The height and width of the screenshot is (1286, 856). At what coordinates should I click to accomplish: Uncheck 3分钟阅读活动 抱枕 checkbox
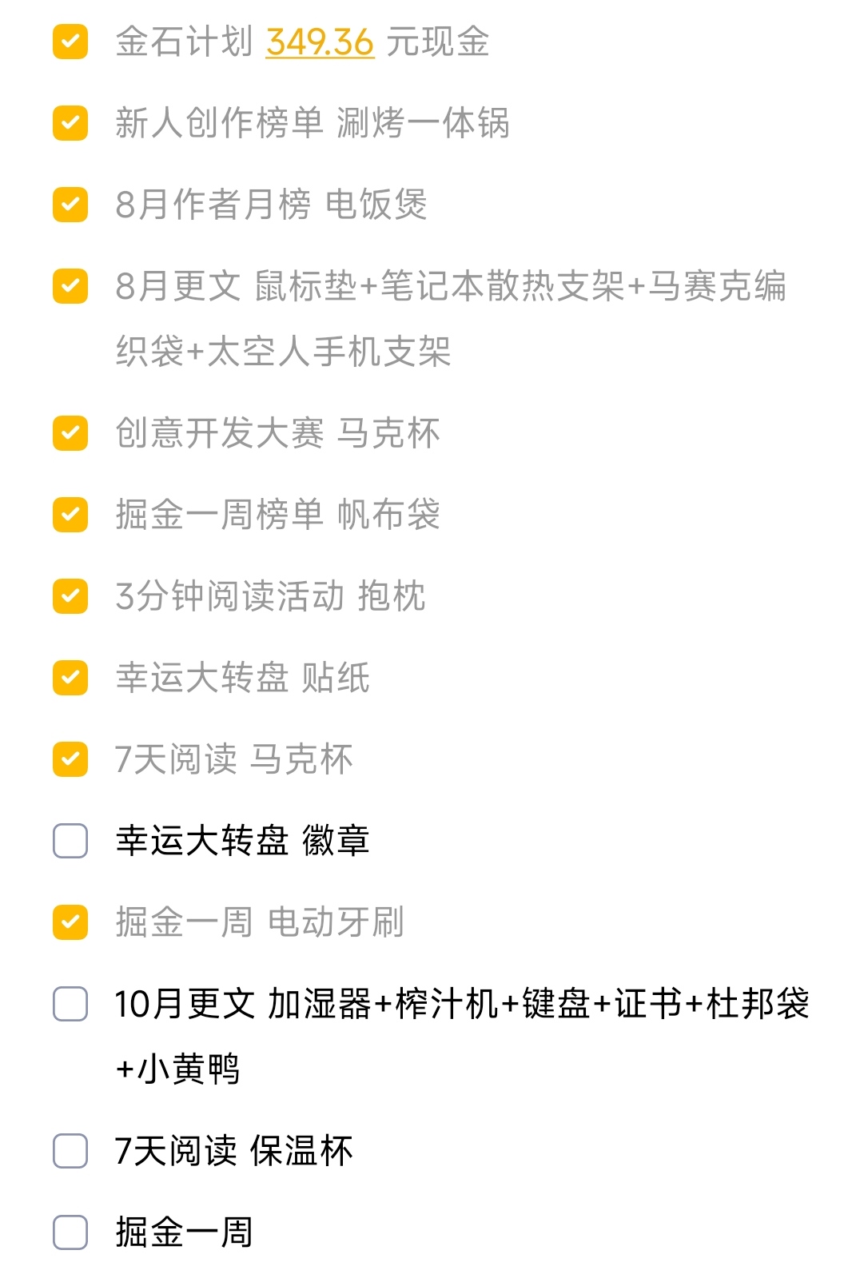70,596
